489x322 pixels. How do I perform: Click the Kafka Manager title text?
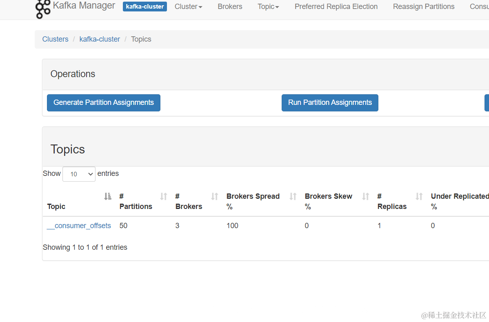[84, 5]
